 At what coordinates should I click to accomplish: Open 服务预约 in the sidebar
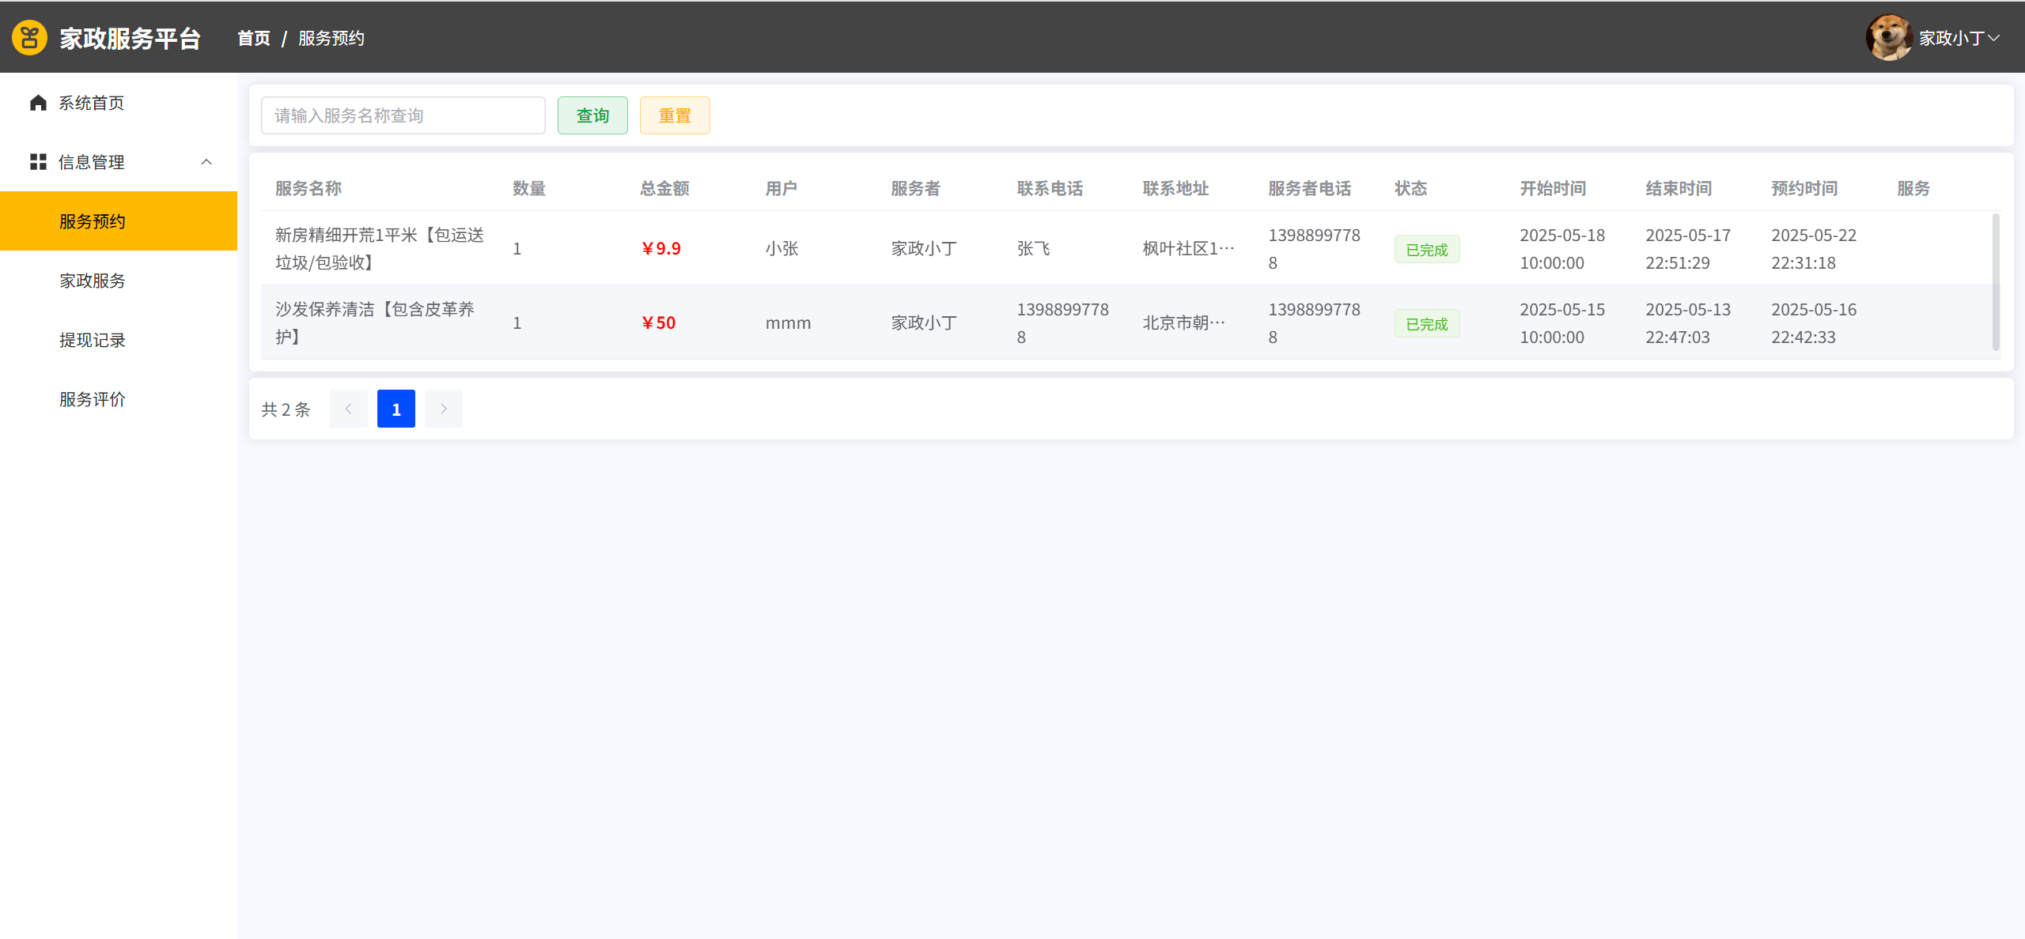[x=93, y=221]
